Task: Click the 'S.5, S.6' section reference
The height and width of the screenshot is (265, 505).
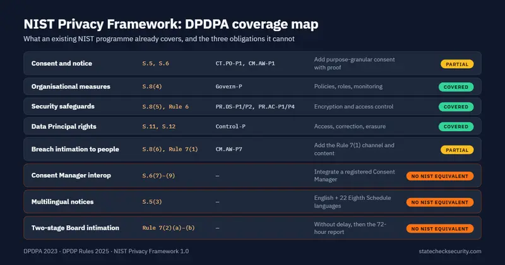Action: 155,64
